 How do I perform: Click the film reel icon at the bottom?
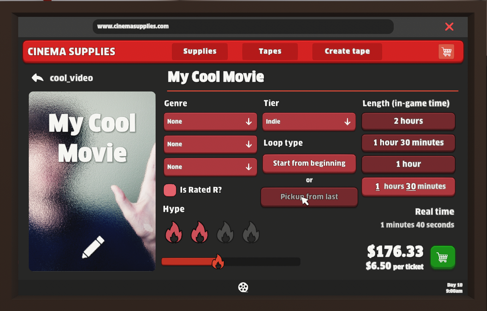[x=243, y=287]
